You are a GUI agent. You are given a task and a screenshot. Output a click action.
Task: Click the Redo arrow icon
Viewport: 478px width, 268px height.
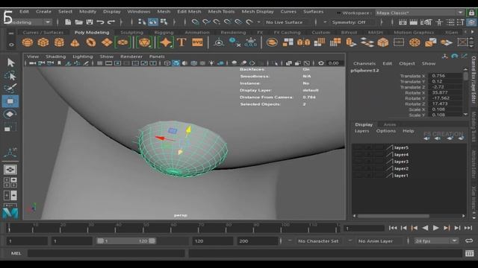[111, 22]
